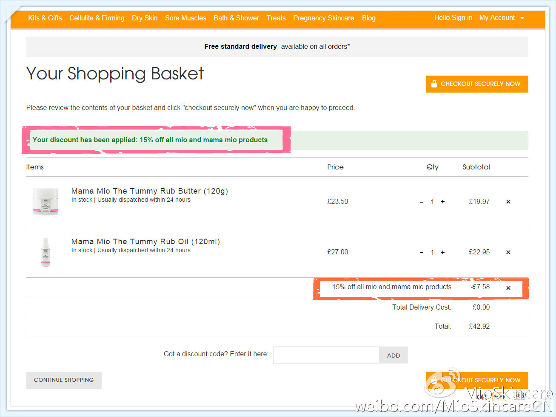This screenshot has height=417, width=556.
Task: Open the Kits & Gifts menu
Action: (x=45, y=18)
